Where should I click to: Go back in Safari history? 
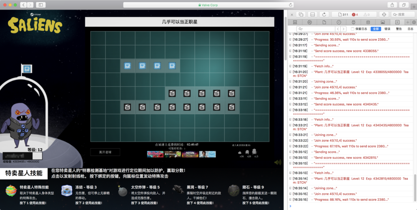pyautogui.click(x=23, y=5)
